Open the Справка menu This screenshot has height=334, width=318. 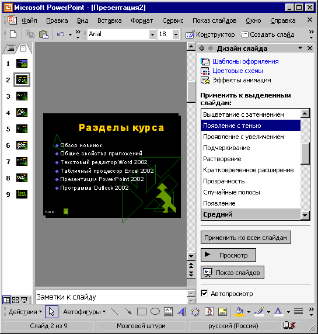[x=283, y=20]
